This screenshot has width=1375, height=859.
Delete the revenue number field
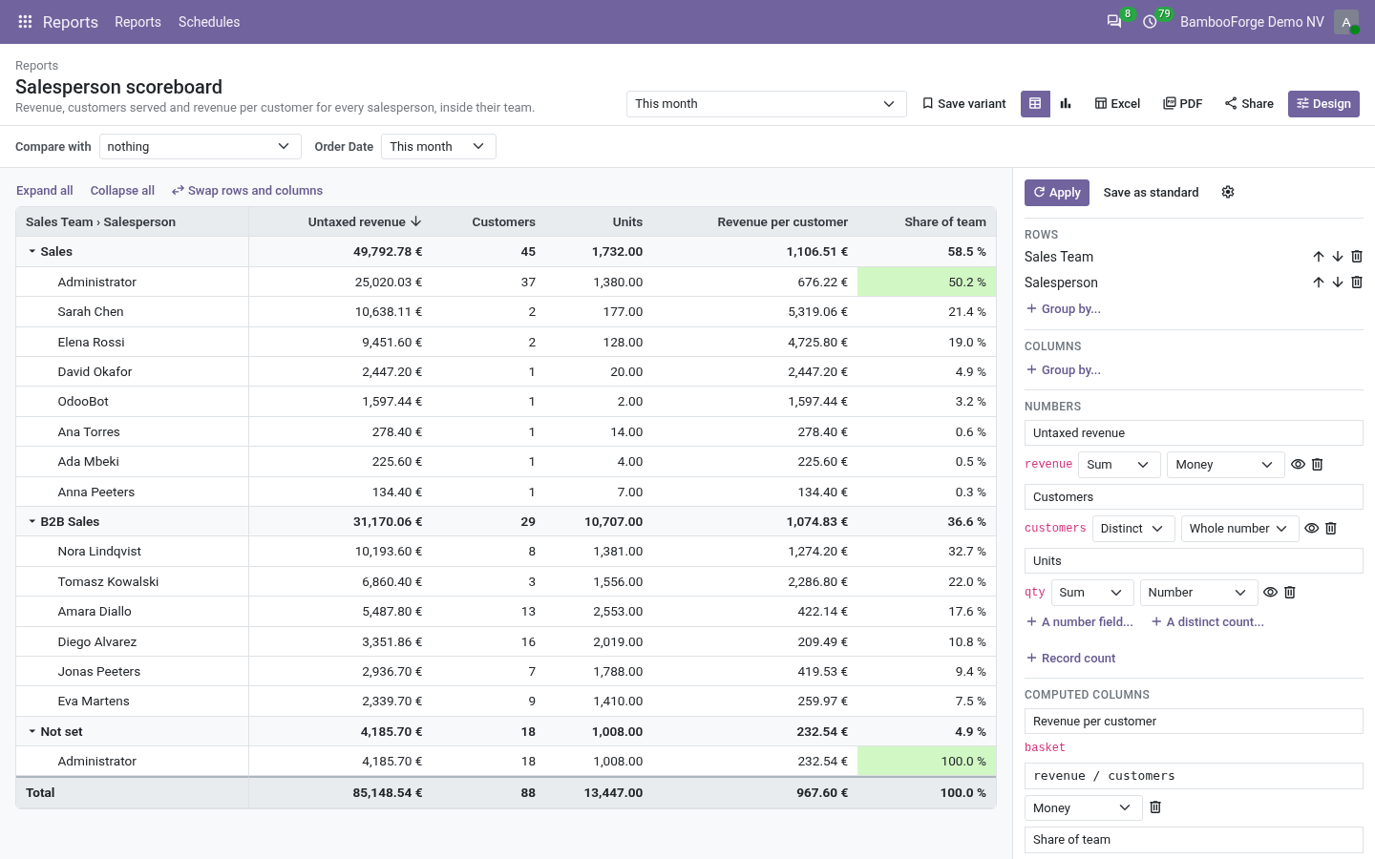[x=1318, y=465]
